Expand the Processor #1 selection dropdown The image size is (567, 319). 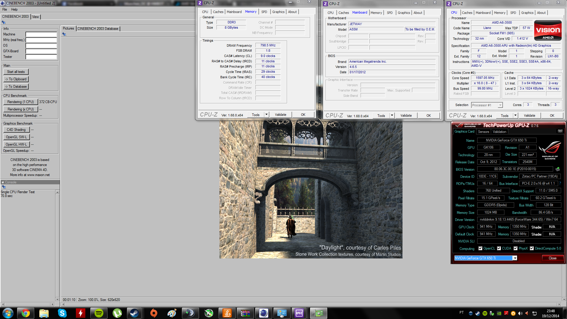pyautogui.click(x=500, y=105)
